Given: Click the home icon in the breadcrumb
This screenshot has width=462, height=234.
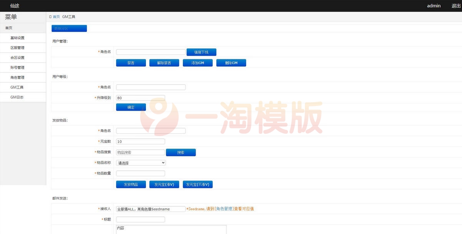Looking at the screenshot, I should coord(50,17).
